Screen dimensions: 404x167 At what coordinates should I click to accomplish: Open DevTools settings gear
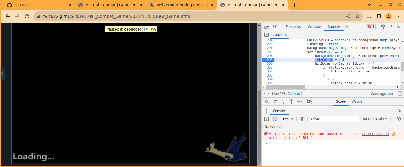click(383, 27)
